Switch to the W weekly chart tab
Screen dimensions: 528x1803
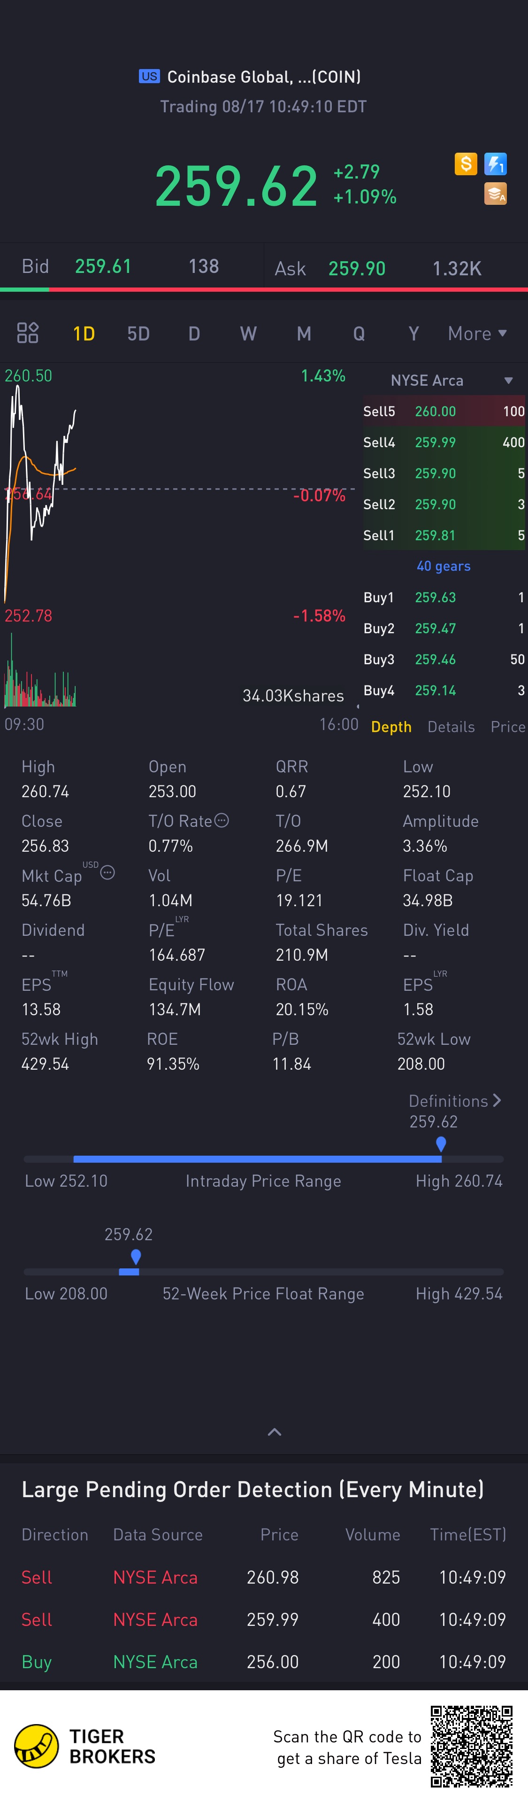pyautogui.click(x=248, y=333)
